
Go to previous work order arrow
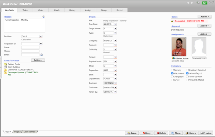(x=188, y=3)
